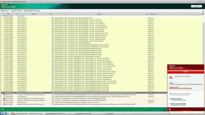
Task: Click the red alert icon on the 3:53 AM Untreated row
Action: click(x=4, y=95)
